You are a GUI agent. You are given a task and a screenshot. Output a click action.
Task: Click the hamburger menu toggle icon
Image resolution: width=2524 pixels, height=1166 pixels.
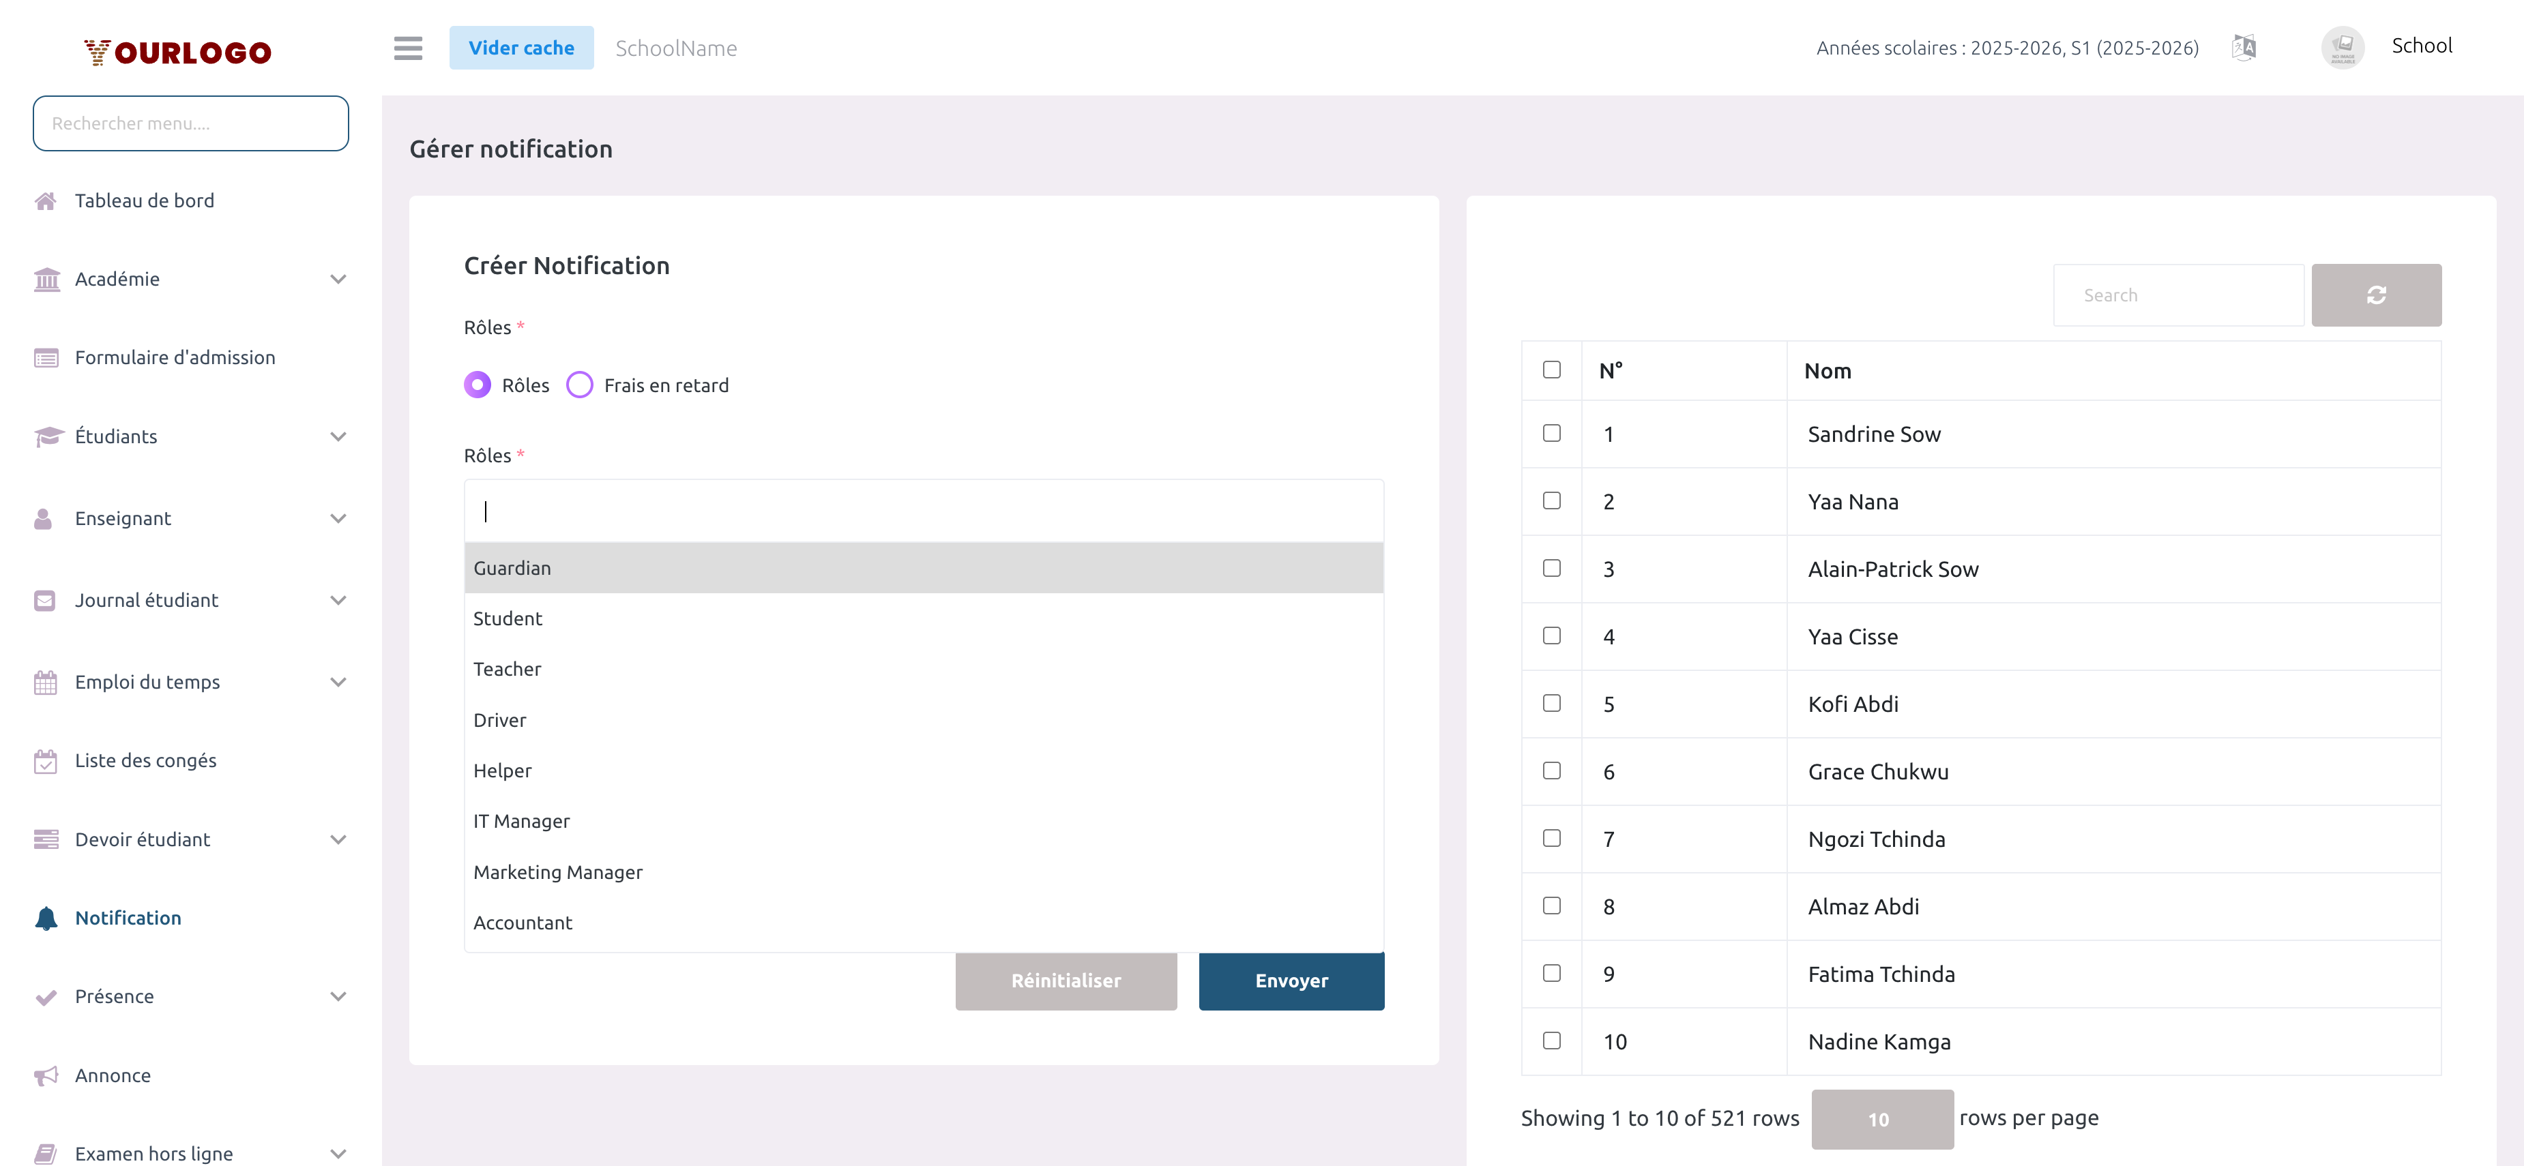point(408,48)
